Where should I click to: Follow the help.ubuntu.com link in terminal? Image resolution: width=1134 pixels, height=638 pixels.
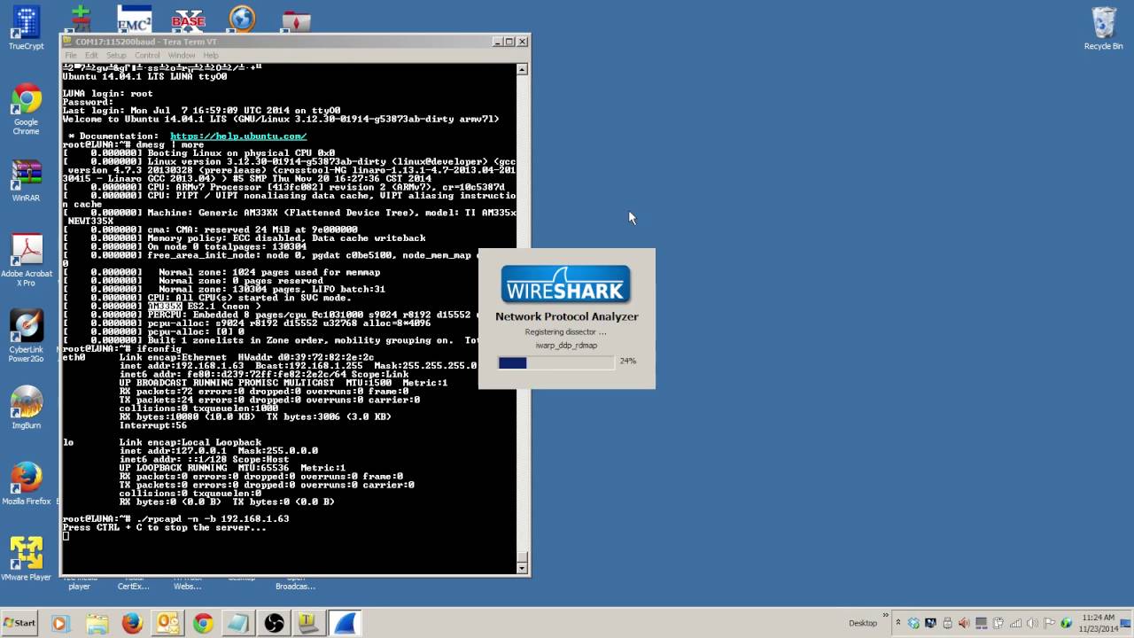[x=238, y=136]
